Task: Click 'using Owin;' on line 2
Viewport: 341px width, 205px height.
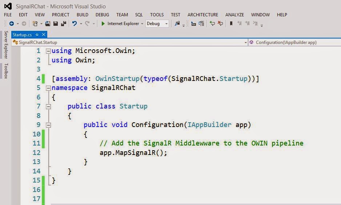Action: 73,60
